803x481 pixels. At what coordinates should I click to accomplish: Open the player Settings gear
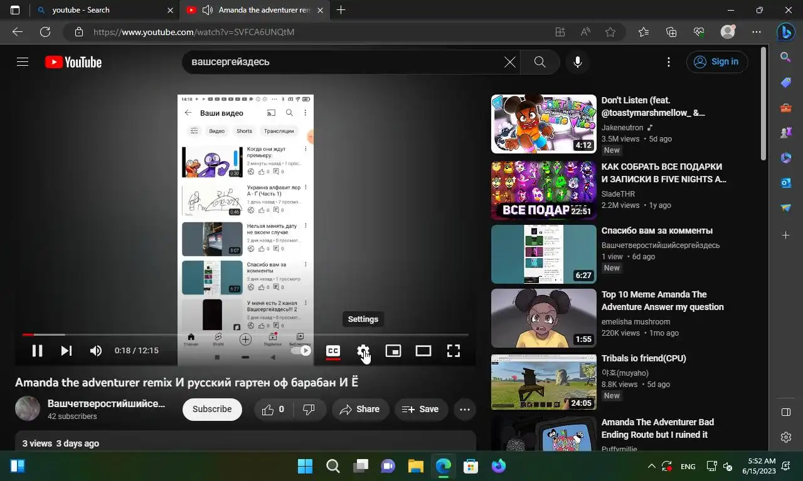coord(363,351)
